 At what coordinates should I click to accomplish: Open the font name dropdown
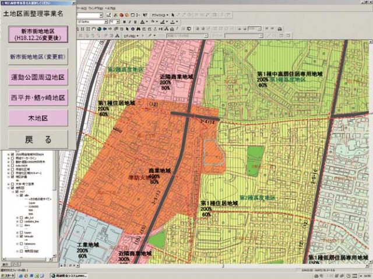pyautogui.click(x=106, y=22)
